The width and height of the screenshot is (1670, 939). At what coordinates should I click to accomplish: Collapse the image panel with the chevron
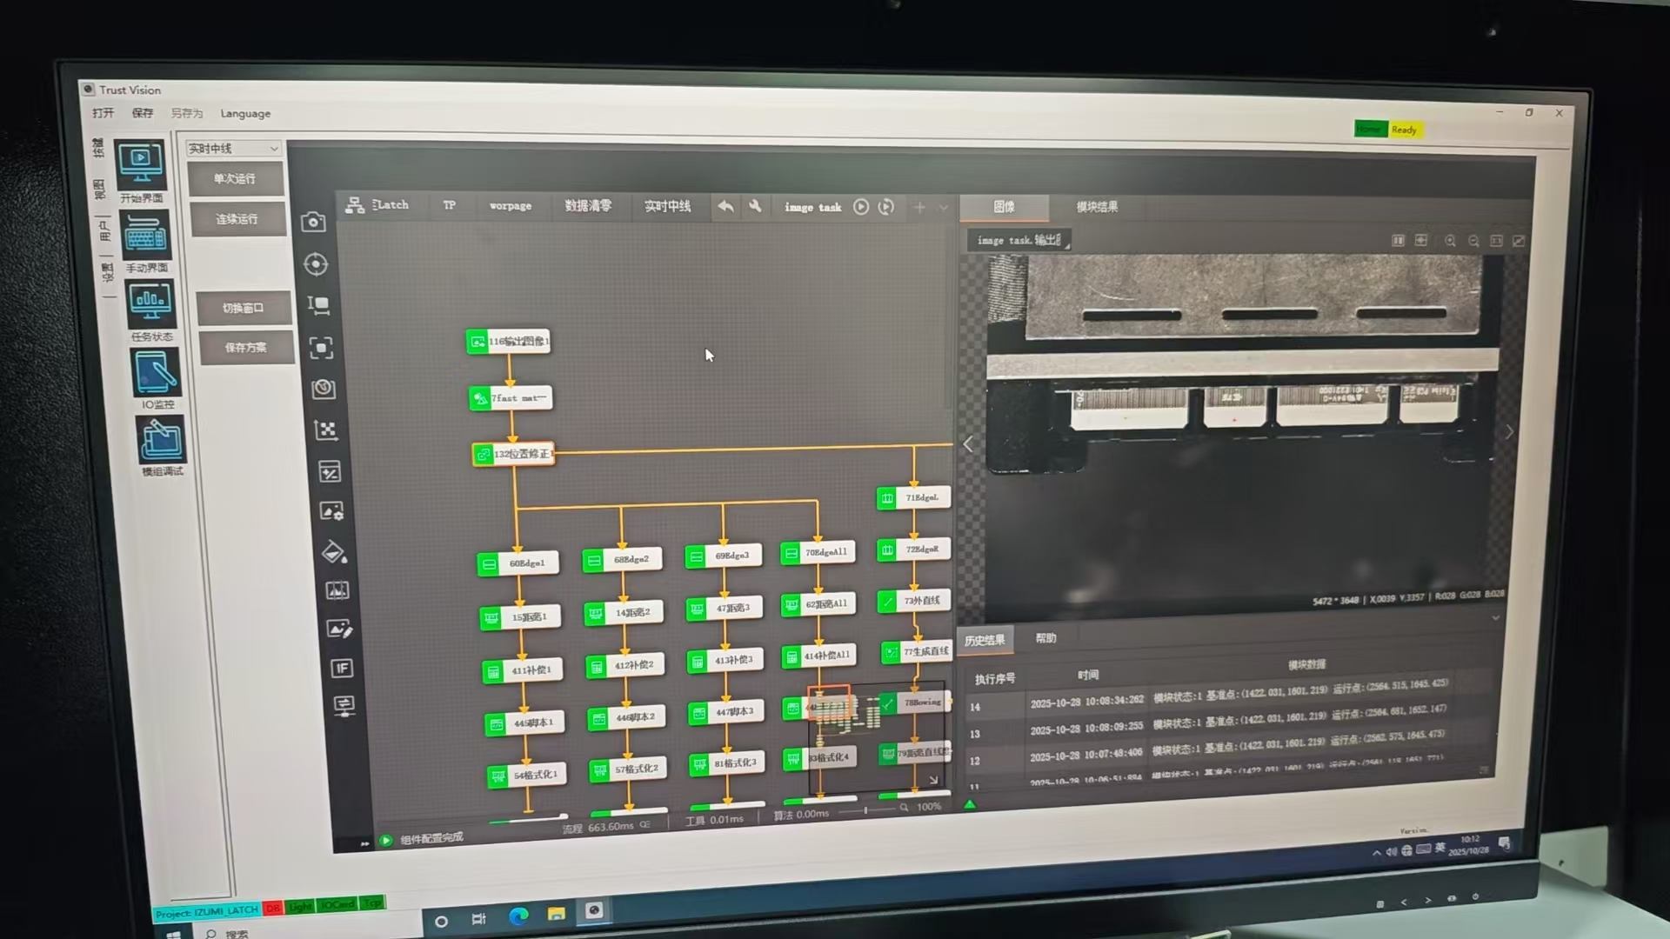(x=1495, y=617)
